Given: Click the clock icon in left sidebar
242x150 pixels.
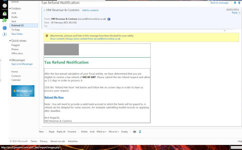Looking at the screenshot, I should (4, 6).
